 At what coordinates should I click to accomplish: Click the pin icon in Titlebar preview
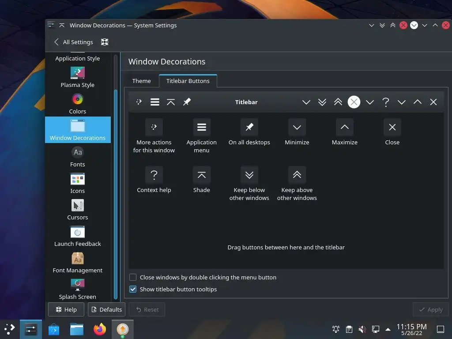[x=187, y=102]
